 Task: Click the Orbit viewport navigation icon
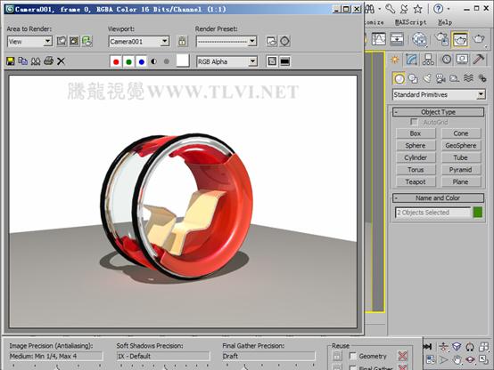pos(470,359)
